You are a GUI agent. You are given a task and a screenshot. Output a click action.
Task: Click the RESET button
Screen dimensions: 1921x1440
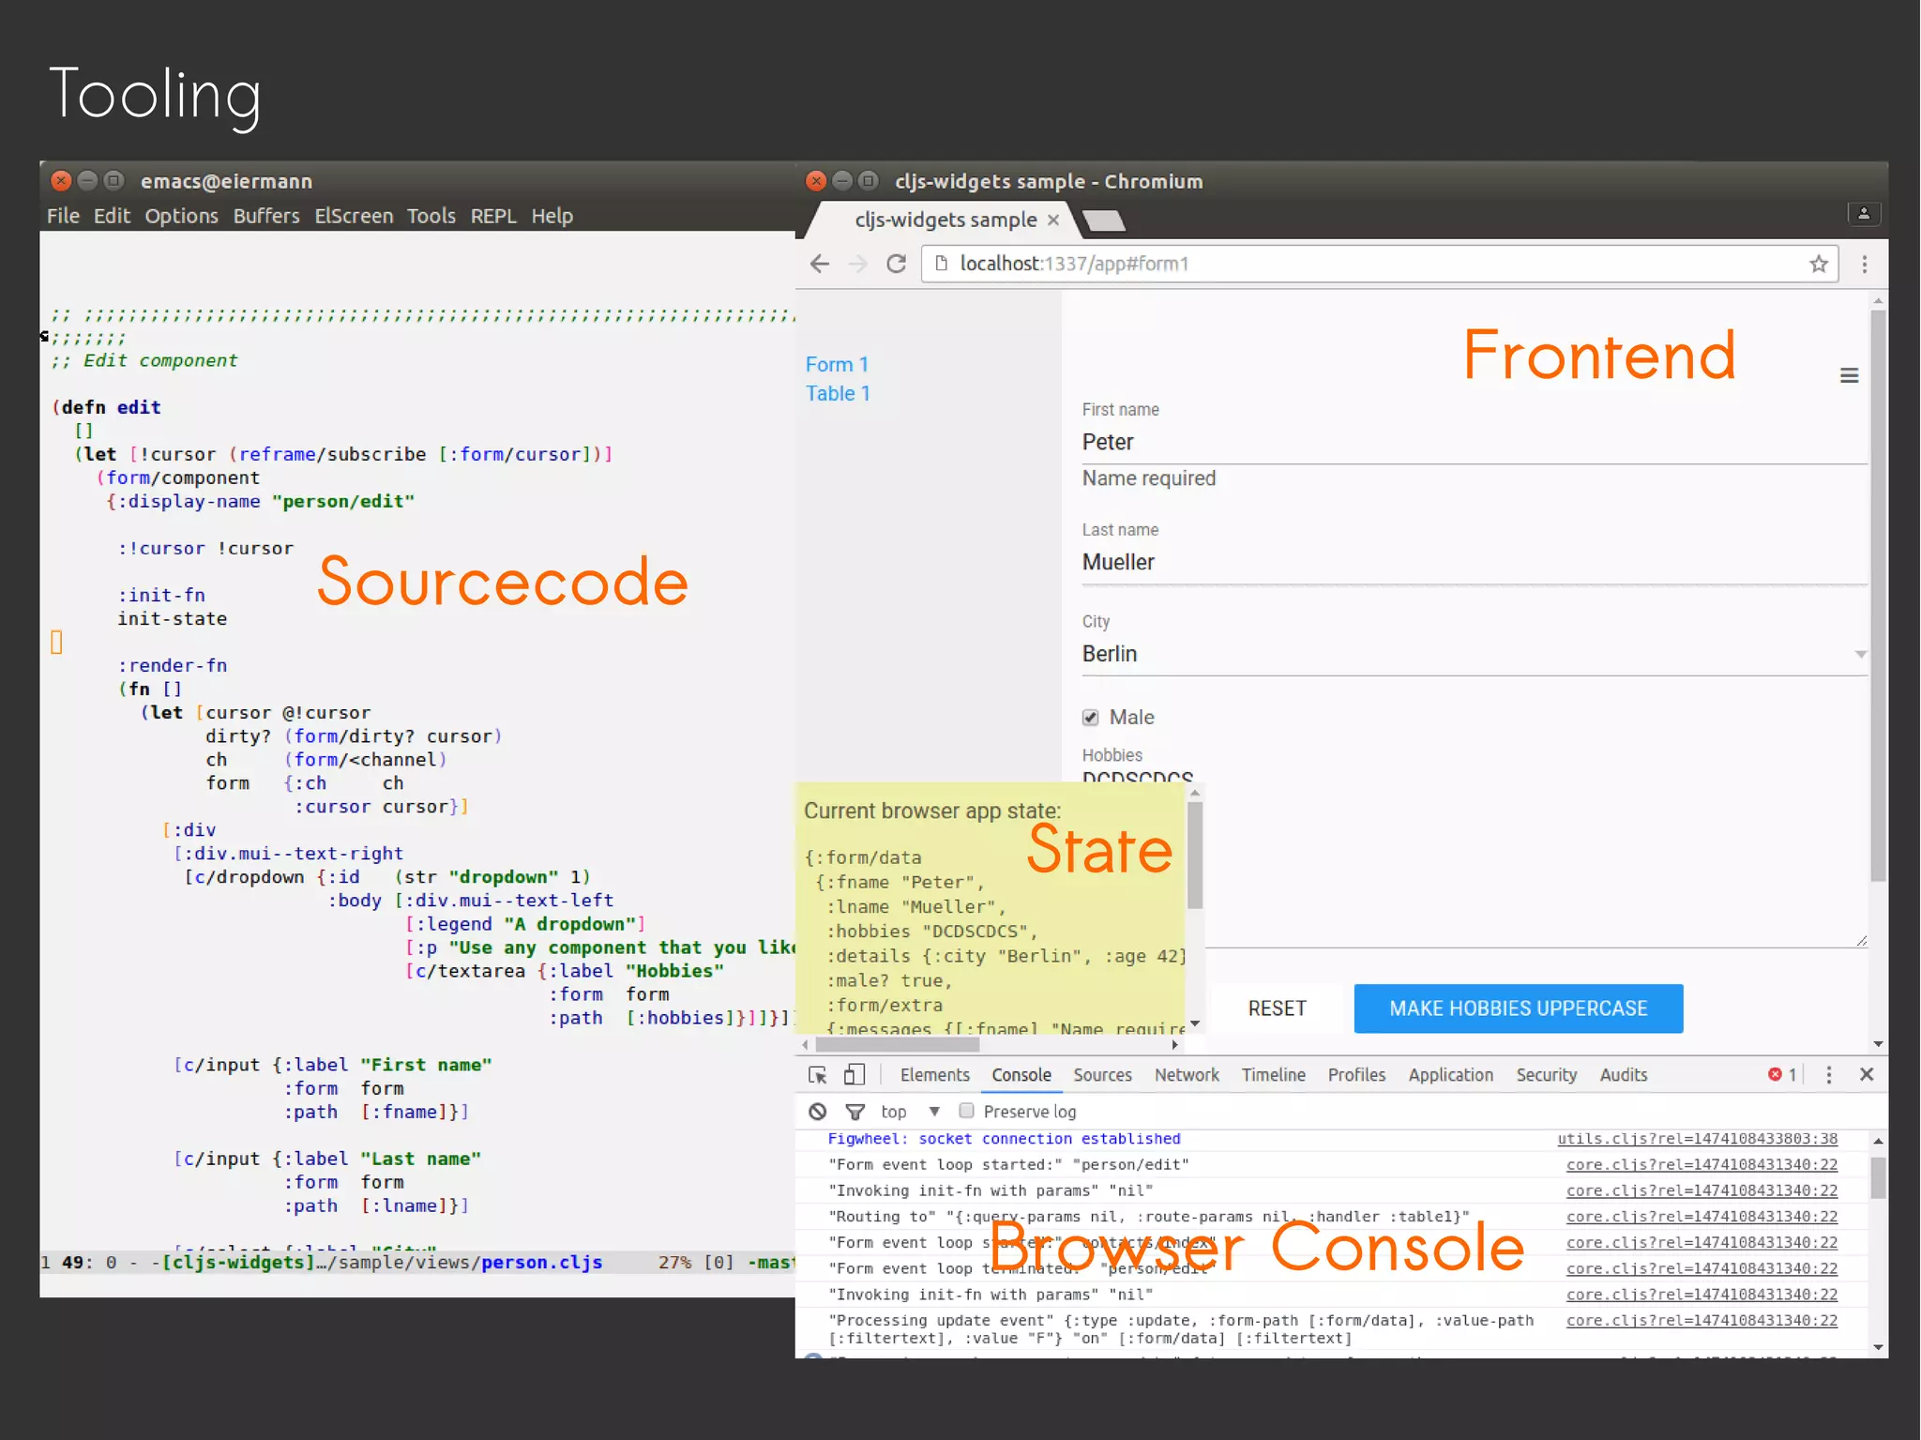(x=1277, y=1008)
